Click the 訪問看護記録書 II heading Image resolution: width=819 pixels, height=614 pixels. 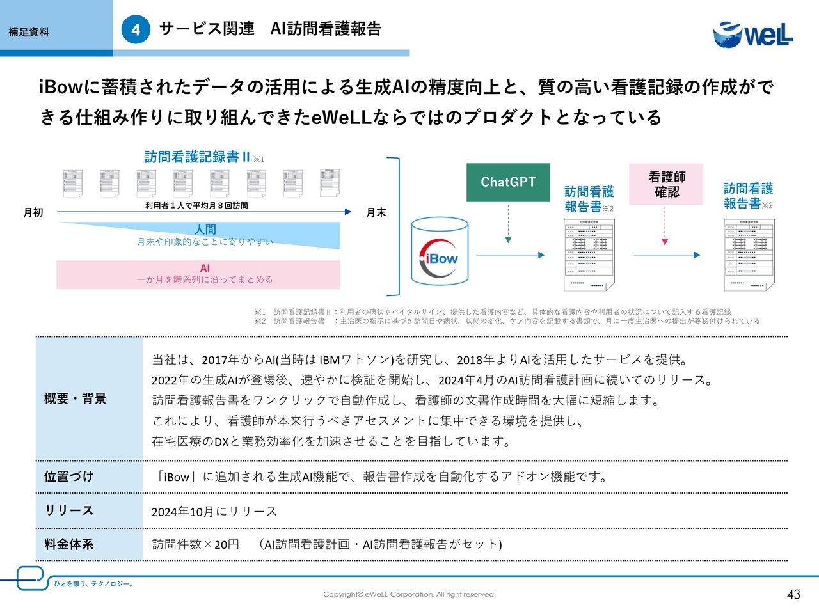pyautogui.click(x=197, y=157)
